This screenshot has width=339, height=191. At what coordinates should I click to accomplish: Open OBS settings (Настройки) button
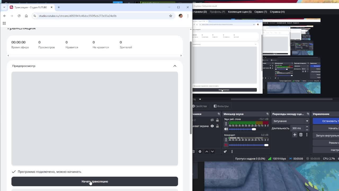pyautogui.click(x=326, y=150)
